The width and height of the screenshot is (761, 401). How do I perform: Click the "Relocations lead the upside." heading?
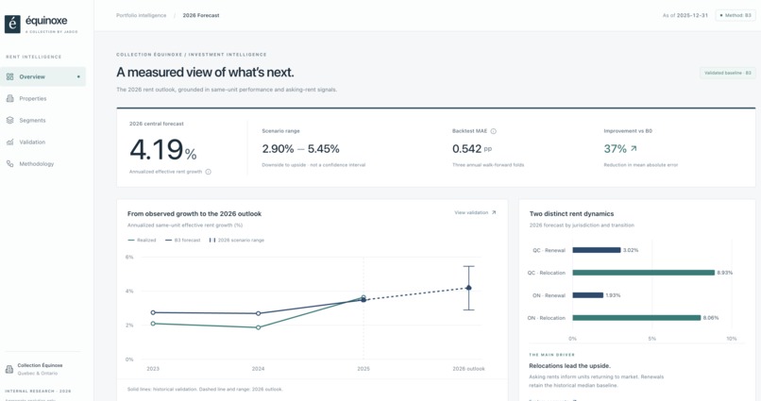tap(569, 365)
